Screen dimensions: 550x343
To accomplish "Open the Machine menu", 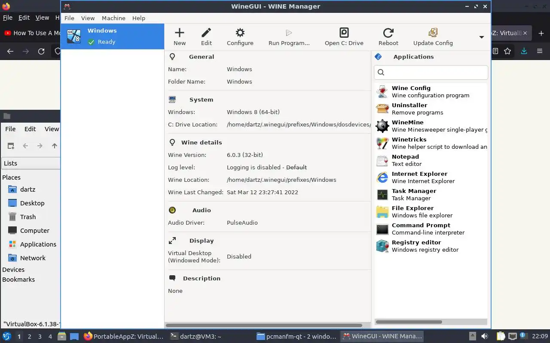I will click(113, 18).
